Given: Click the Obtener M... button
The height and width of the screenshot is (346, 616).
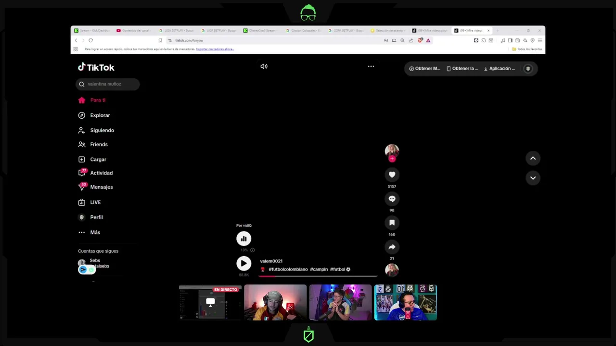Looking at the screenshot, I should (424, 69).
